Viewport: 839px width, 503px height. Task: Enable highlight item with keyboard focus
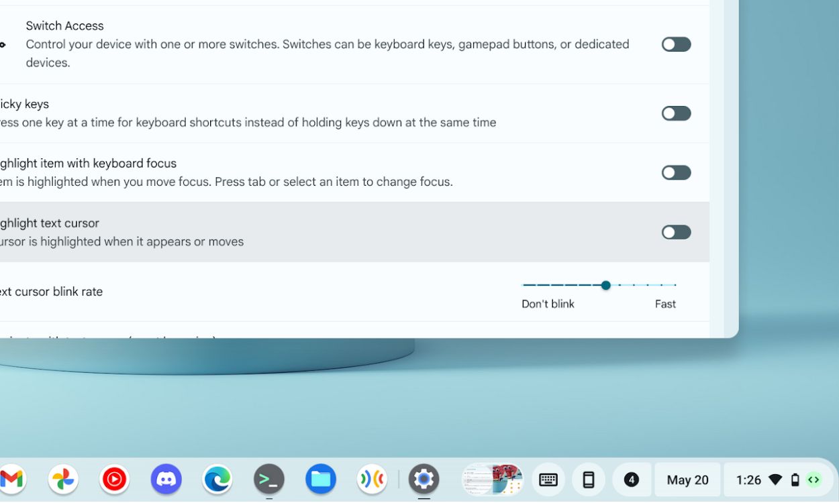click(x=675, y=172)
